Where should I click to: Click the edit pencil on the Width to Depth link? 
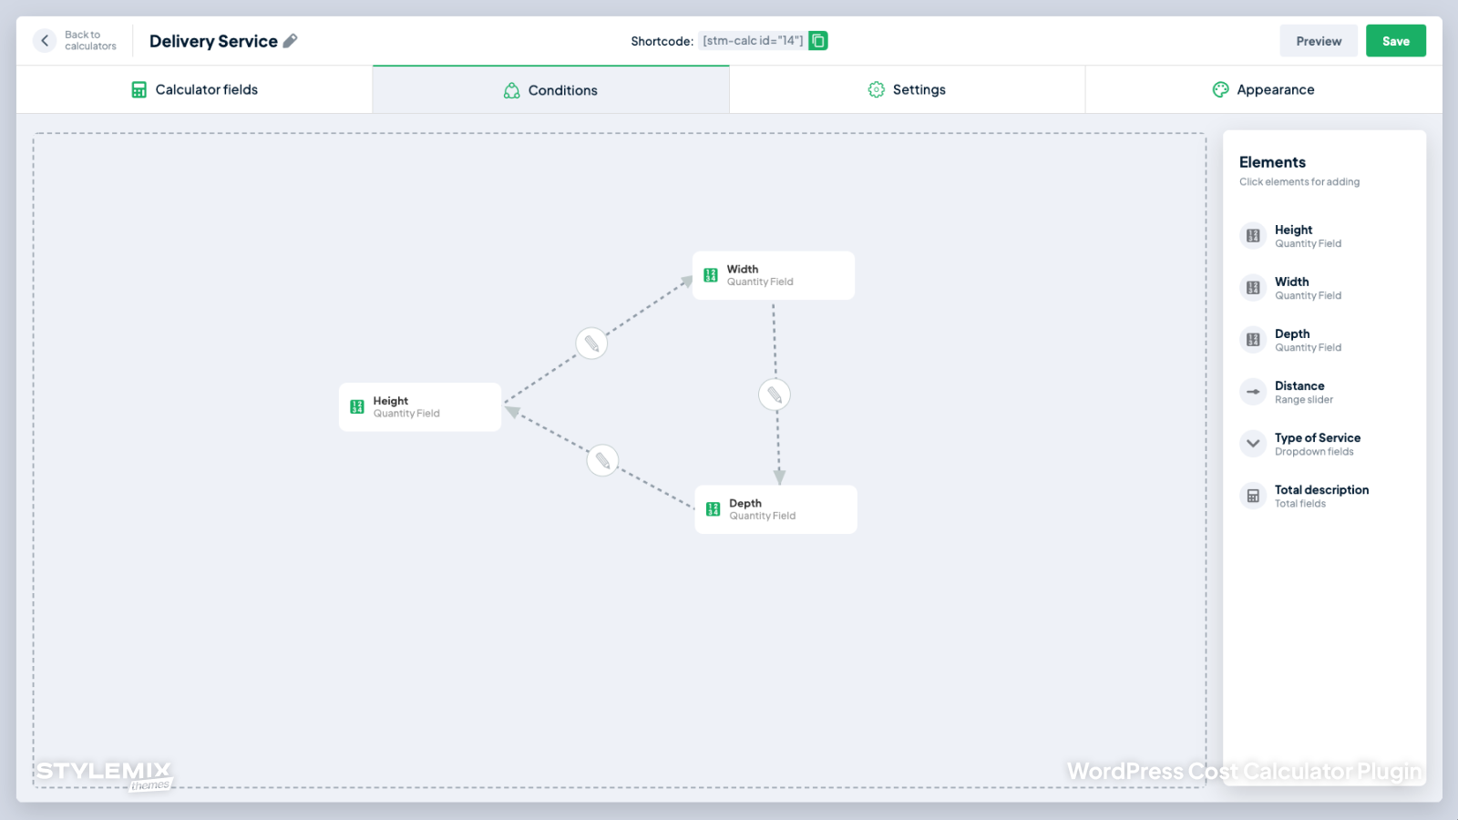tap(775, 395)
